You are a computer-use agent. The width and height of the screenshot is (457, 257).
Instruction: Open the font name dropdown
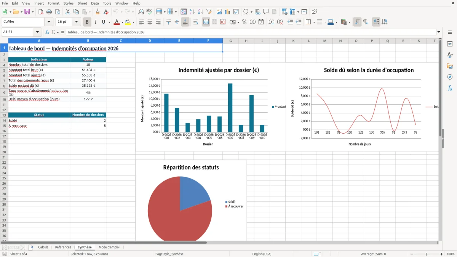coord(49,22)
